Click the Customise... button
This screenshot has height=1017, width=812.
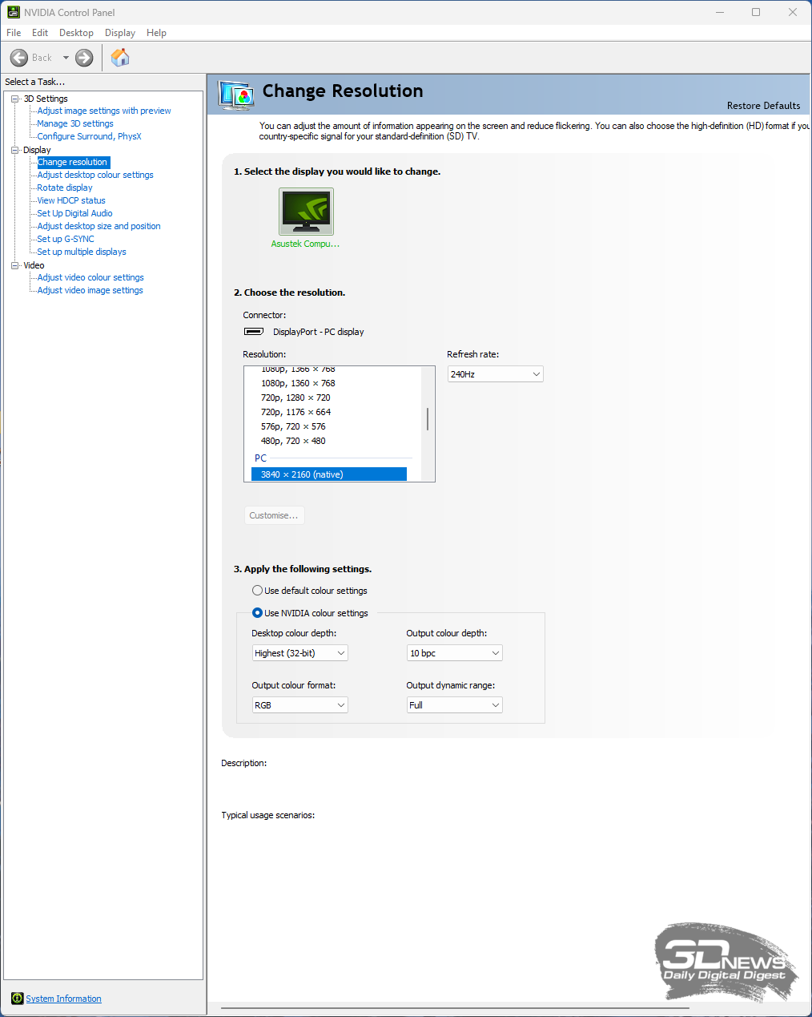tap(274, 515)
